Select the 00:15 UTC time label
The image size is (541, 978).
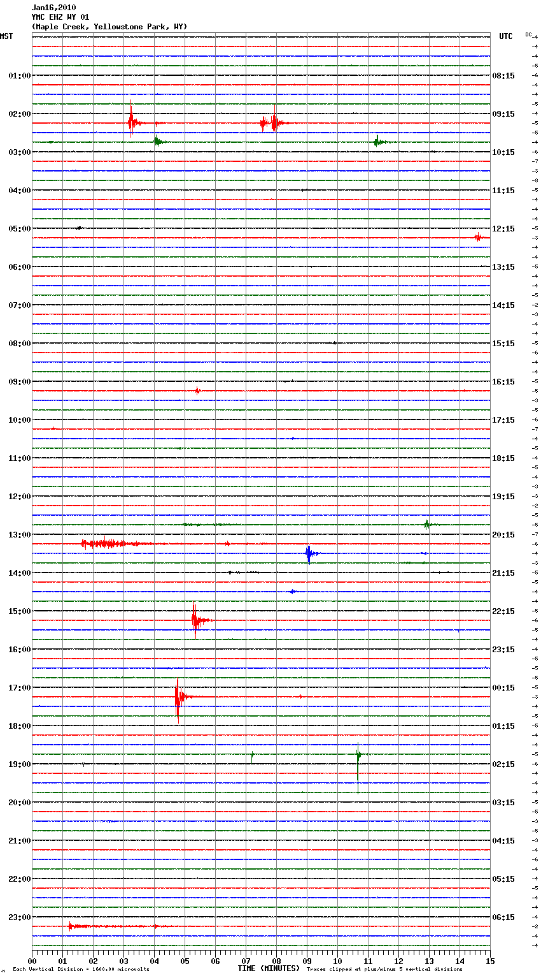tap(503, 688)
